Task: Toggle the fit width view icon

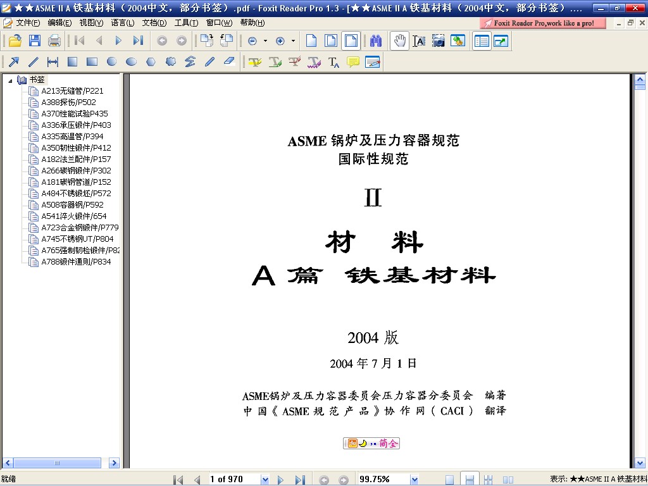Action: tap(351, 40)
